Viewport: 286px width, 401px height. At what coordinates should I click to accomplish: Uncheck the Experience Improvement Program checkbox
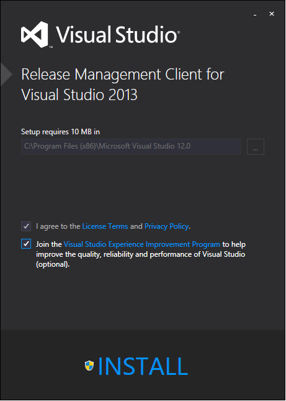click(x=26, y=244)
